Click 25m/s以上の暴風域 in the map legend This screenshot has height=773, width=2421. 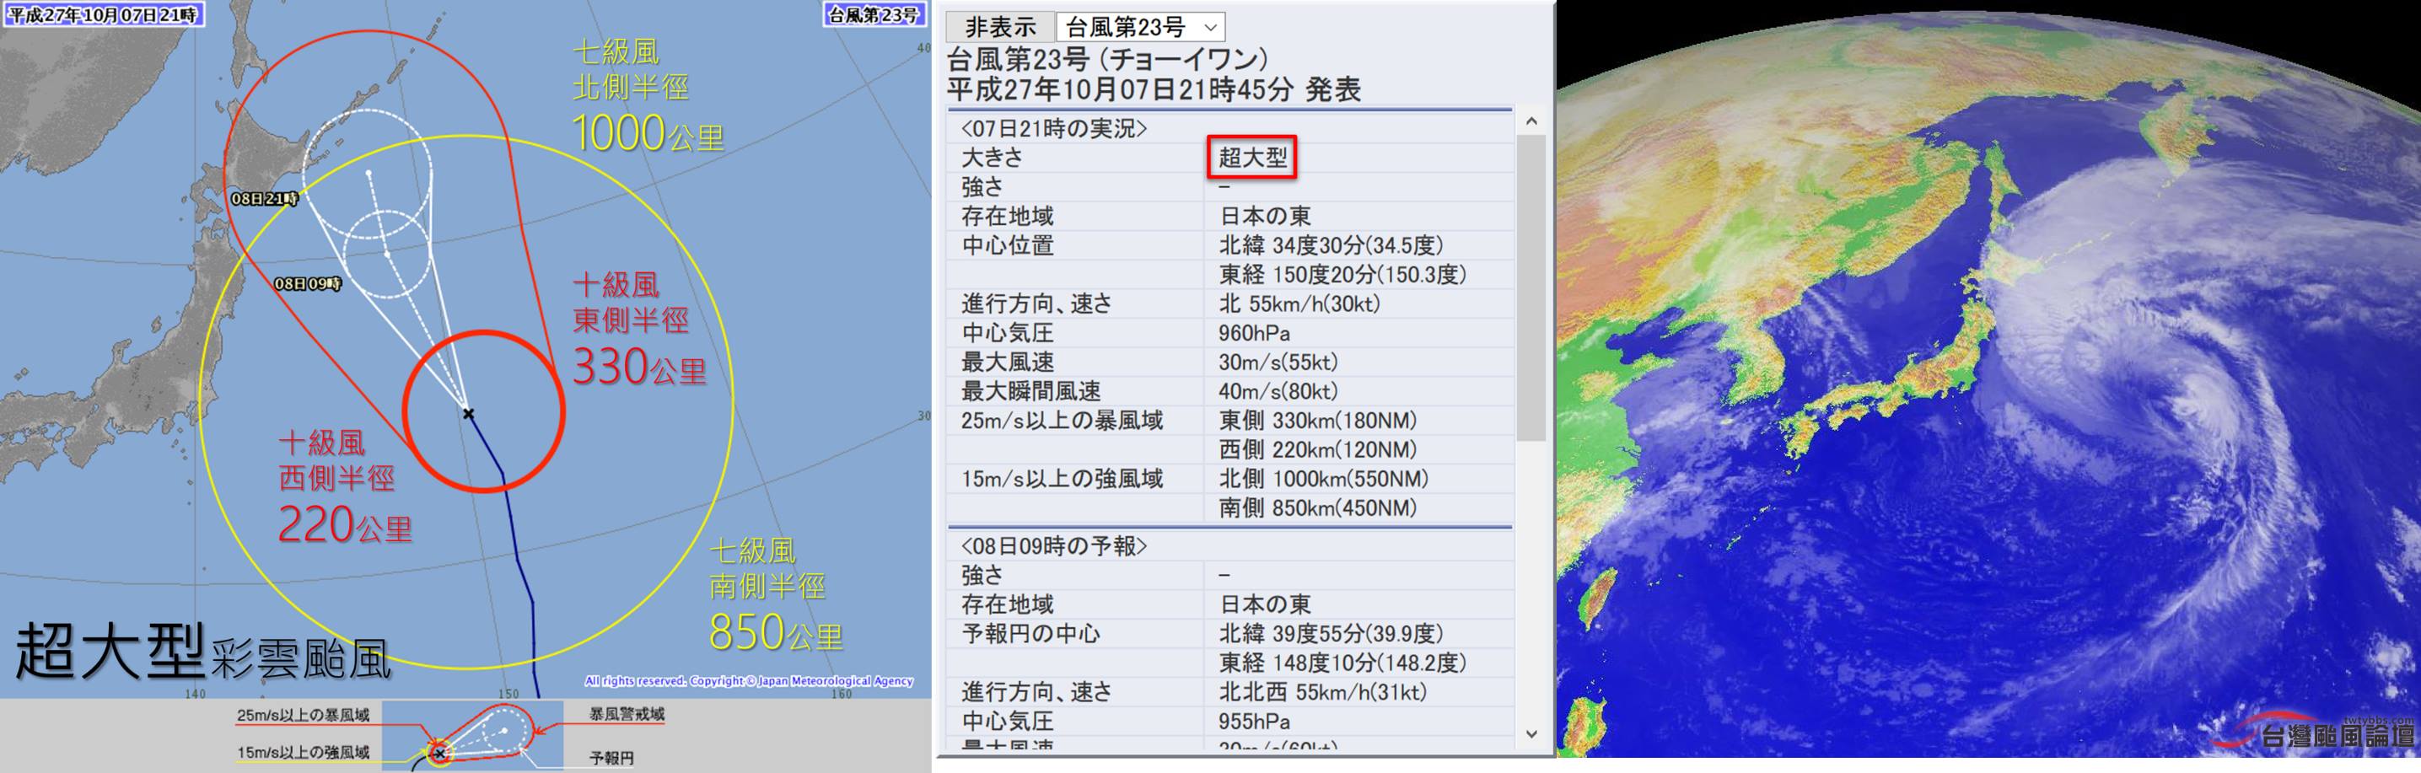click(303, 716)
